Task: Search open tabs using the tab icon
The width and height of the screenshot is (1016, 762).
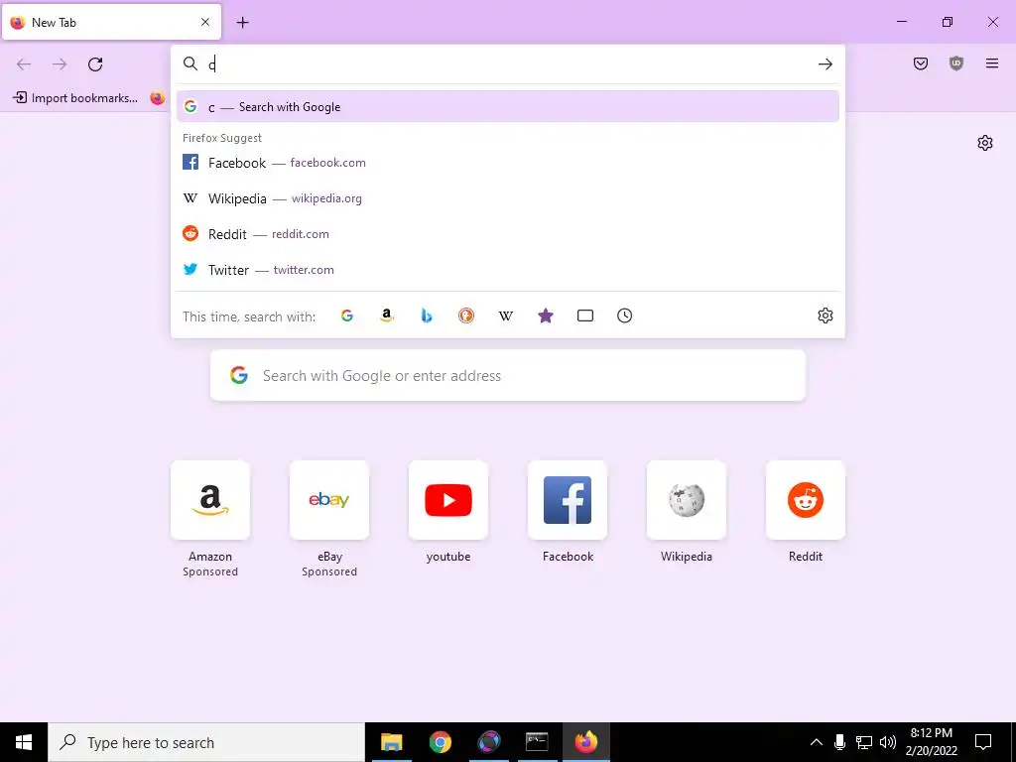Action: click(585, 316)
